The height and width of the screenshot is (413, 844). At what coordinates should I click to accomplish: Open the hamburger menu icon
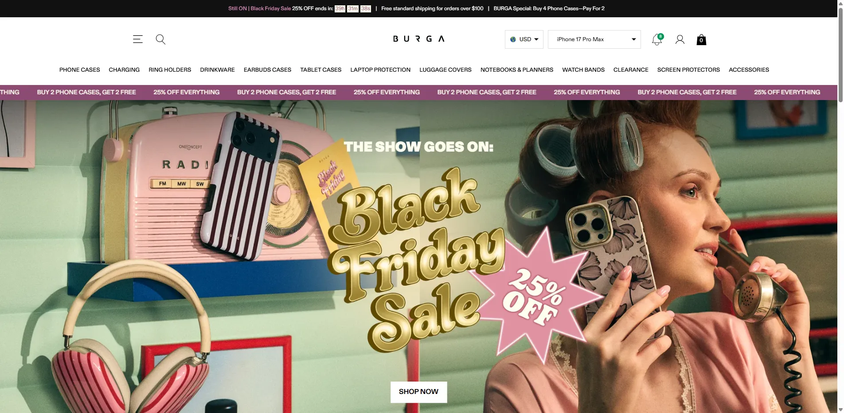point(138,39)
